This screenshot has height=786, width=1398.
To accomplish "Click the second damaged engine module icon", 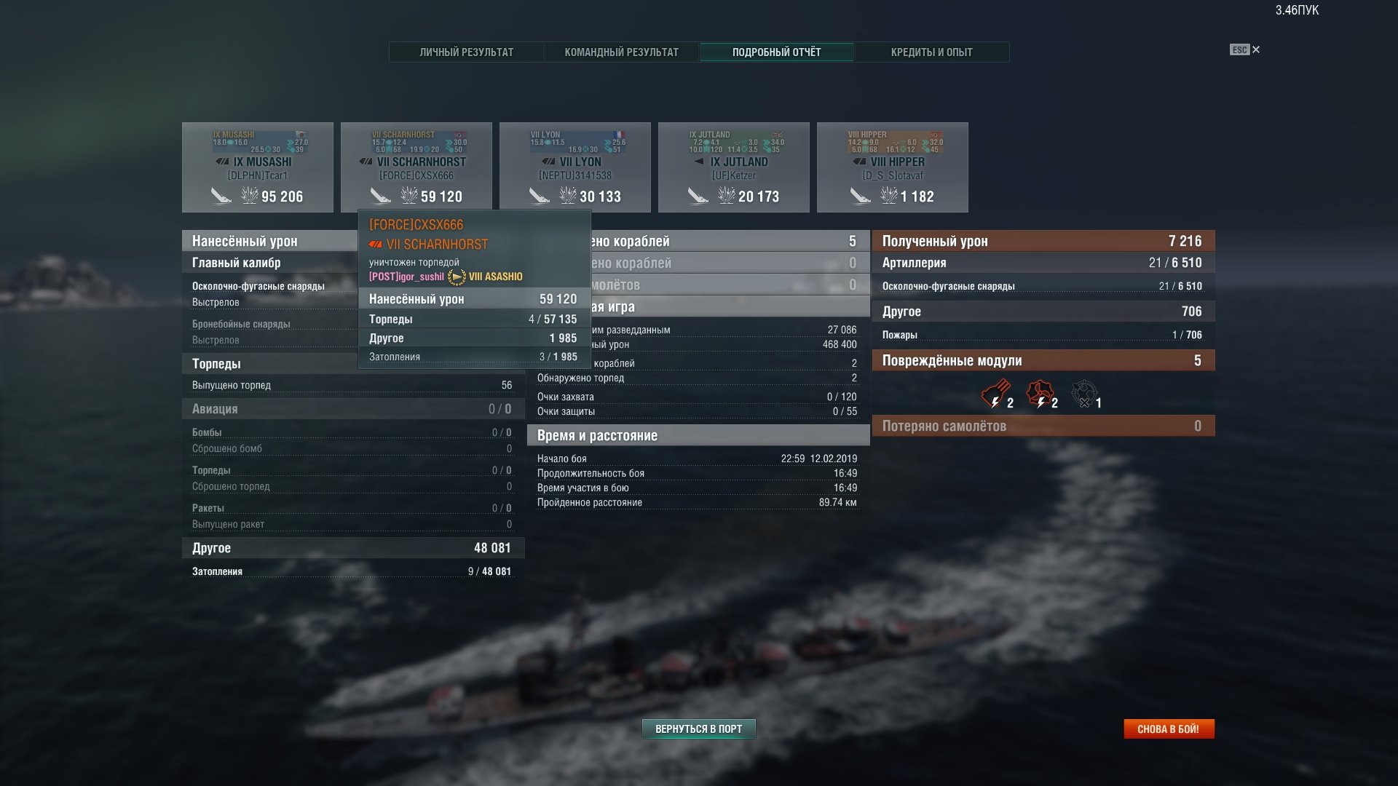I will (1040, 394).
